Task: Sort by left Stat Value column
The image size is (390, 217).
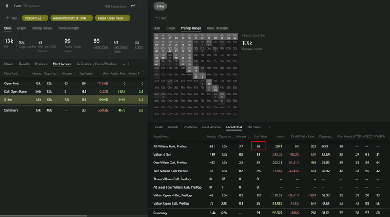Action: (x=86, y=74)
